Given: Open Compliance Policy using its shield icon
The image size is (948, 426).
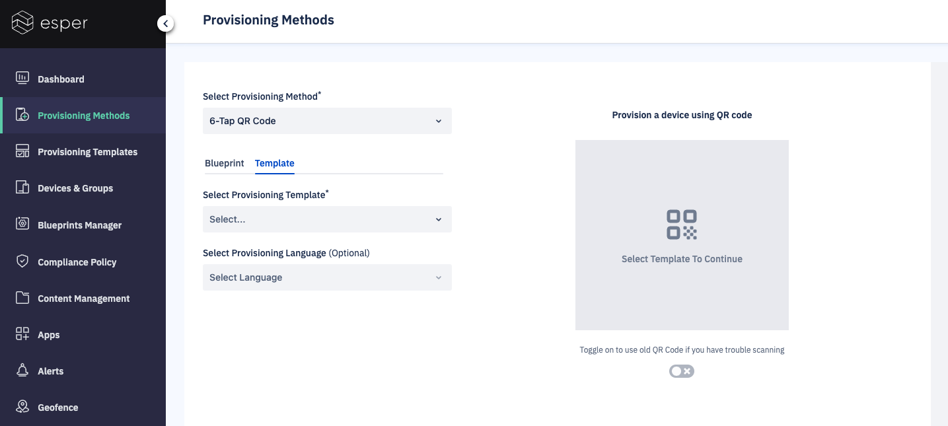Looking at the screenshot, I should (22, 262).
